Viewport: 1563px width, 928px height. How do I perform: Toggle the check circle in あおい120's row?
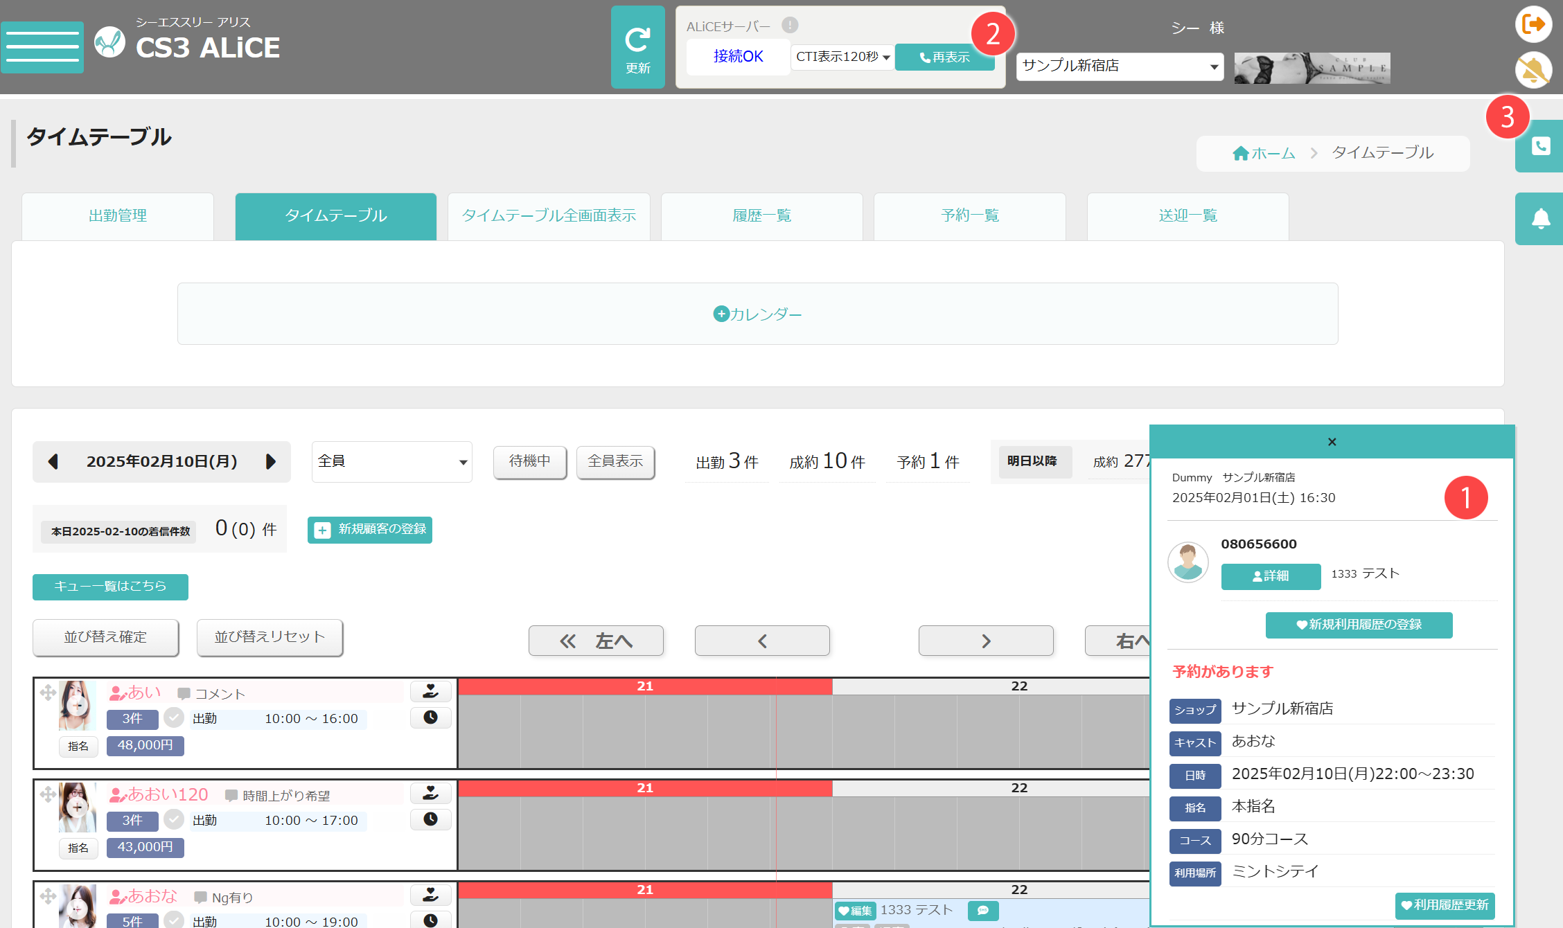pyautogui.click(x=174, y=819)
